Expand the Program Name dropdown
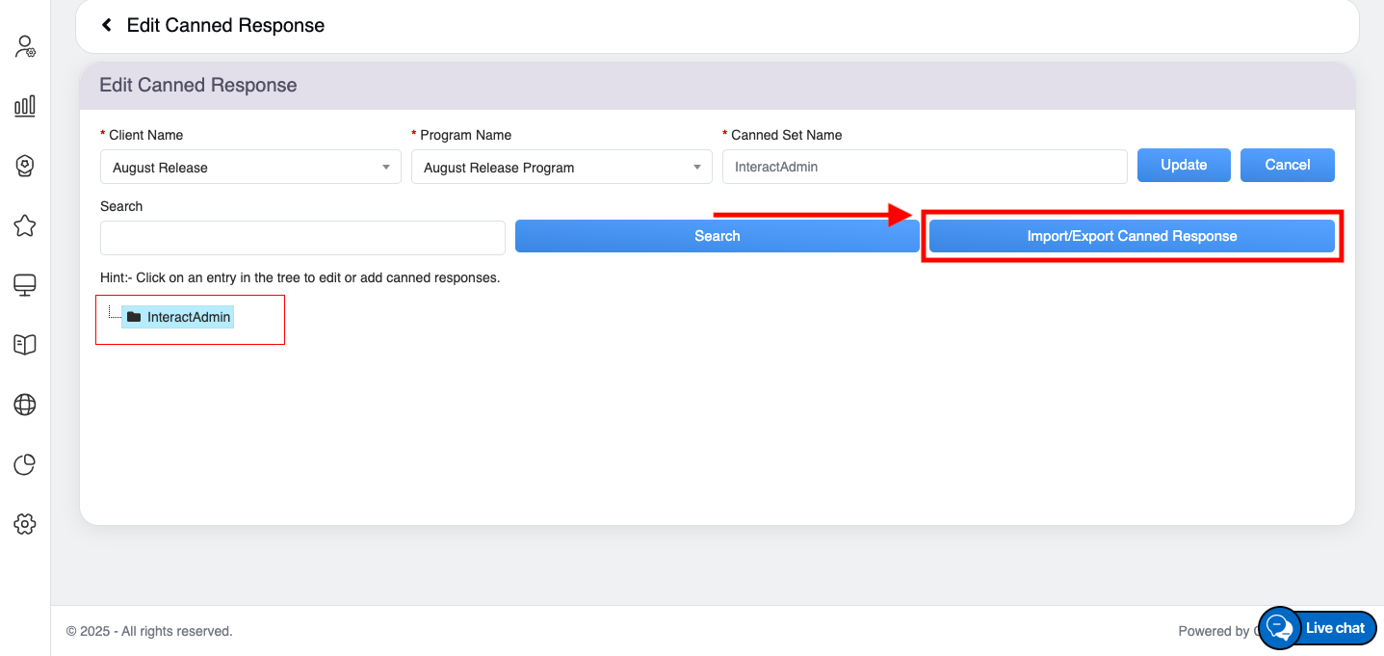The height and width of the screenshot is (656, 1384). [561, 167]
